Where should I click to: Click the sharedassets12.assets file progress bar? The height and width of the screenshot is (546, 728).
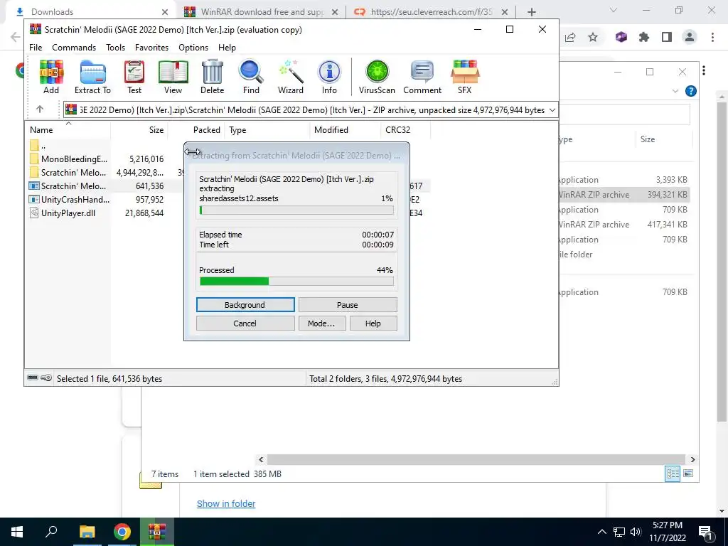[296, 210]
